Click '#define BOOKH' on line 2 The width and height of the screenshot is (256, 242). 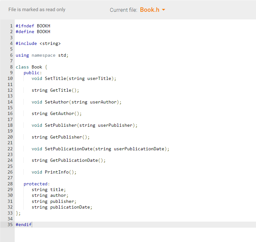tap(33, 32)
